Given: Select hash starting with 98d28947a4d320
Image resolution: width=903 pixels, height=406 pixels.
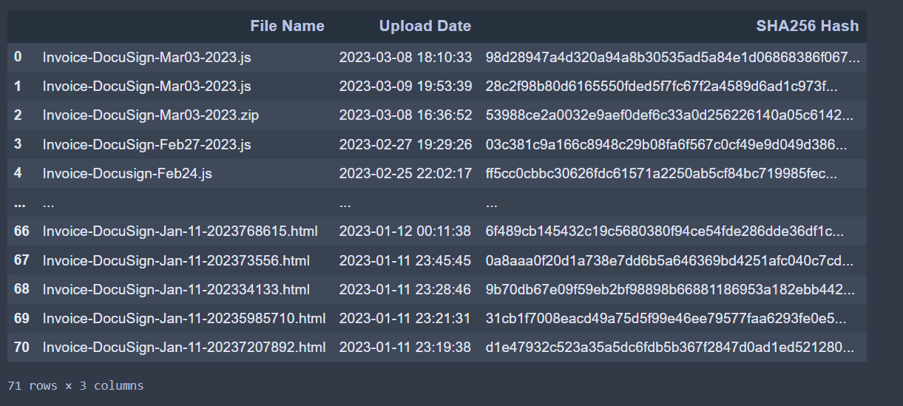Looking at the screenshot, I should (673, 57).
